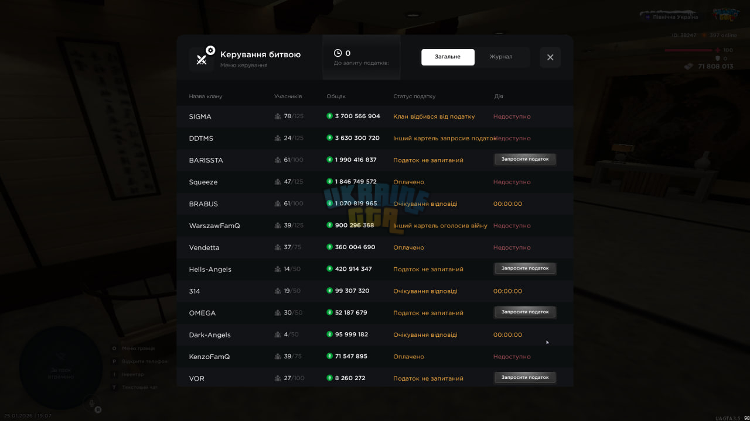Click the green money icon for DDTMS
750x421 pixels.
point(329,138)
